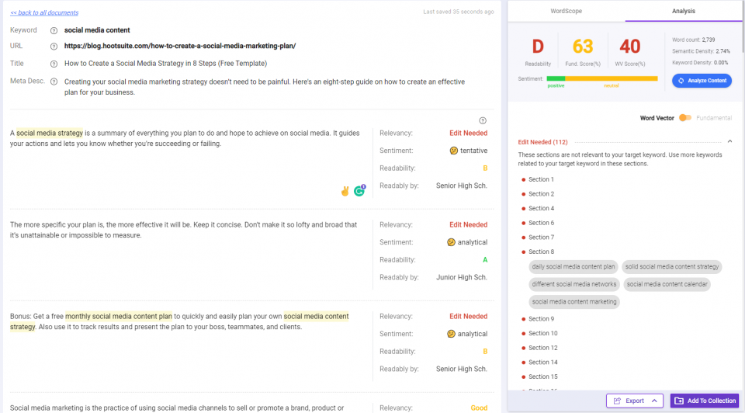Select Section 9 in Edit Needed list
The image size is (745, 413).
[x=541, y=319]
